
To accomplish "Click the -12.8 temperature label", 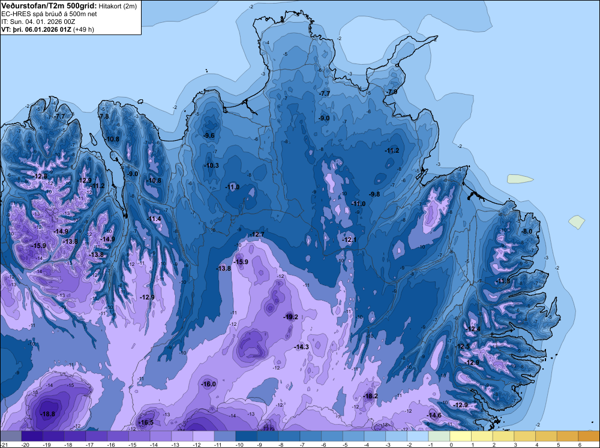I will tap(40, 177).
